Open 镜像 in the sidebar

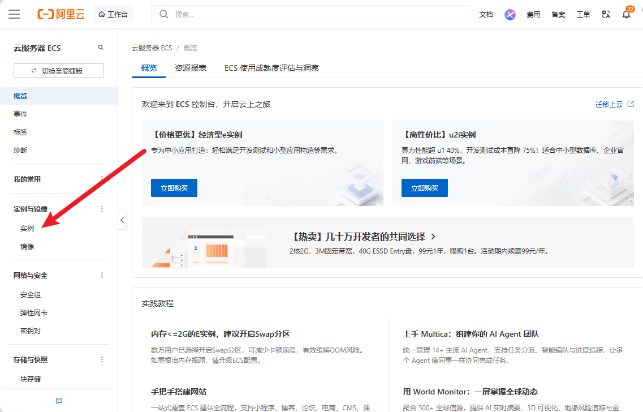(x=27, y=247)
